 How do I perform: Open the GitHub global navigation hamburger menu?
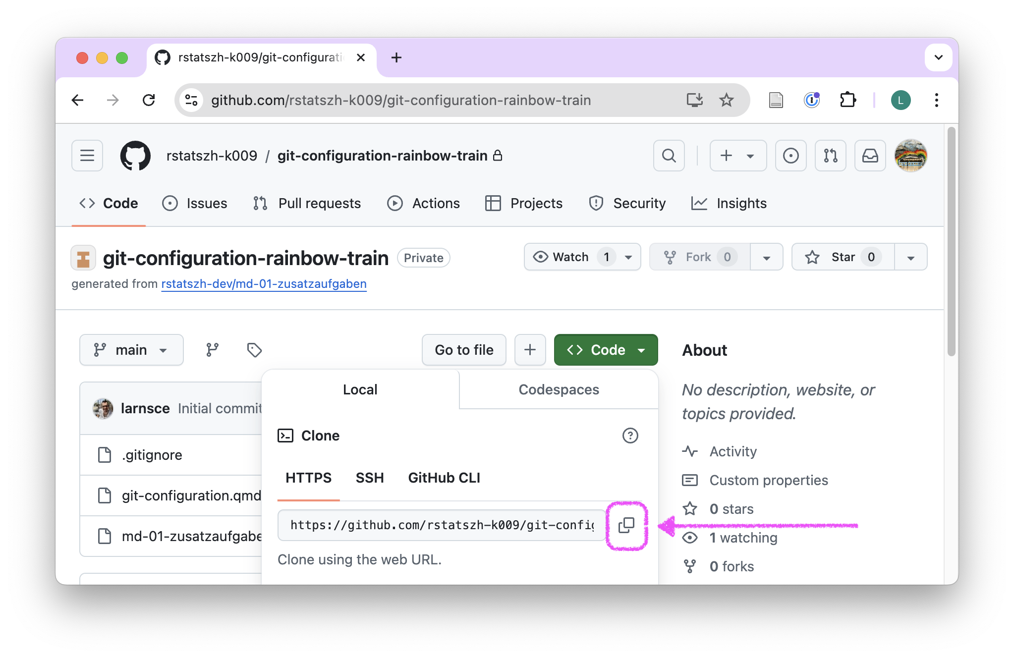click(87, 156)
